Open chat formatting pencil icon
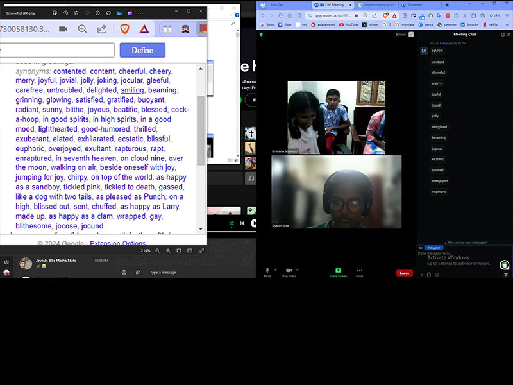Image resolution: width=513 pixels, height=385 pixels. pos(422,275)
